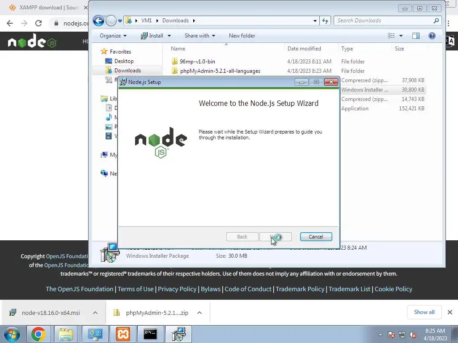Image resolution: width=458 pixels, height=343 pixels.
Task: Open the recent locations dropdown arrow in Explorer
Action: [x=120, y=21]
